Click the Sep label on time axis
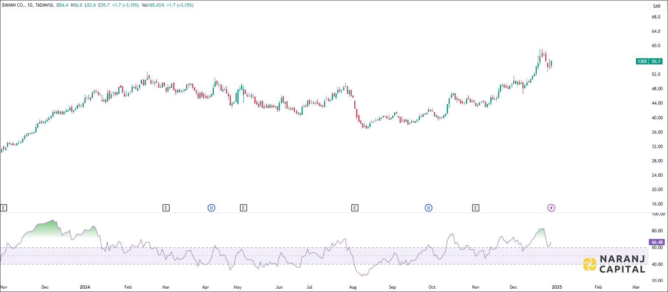The height and width of the screenshot is (292, 668). [392, 287]
